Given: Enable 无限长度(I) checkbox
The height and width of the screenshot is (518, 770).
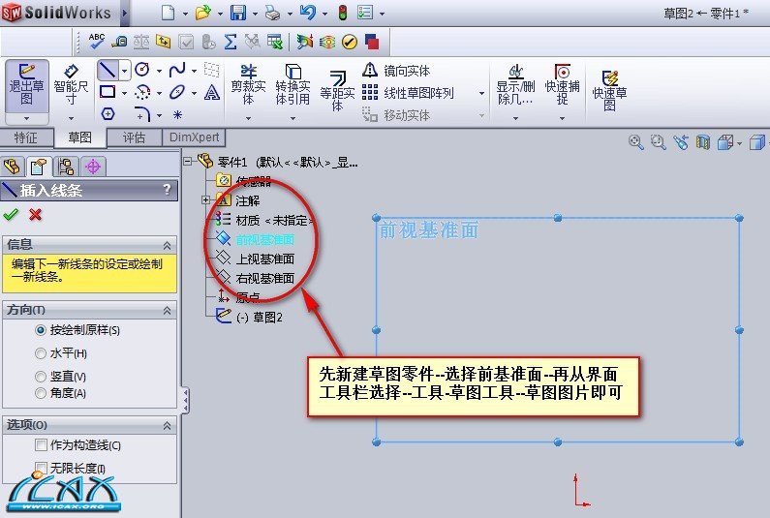Looking at the screenshot, I should (41, 468).
